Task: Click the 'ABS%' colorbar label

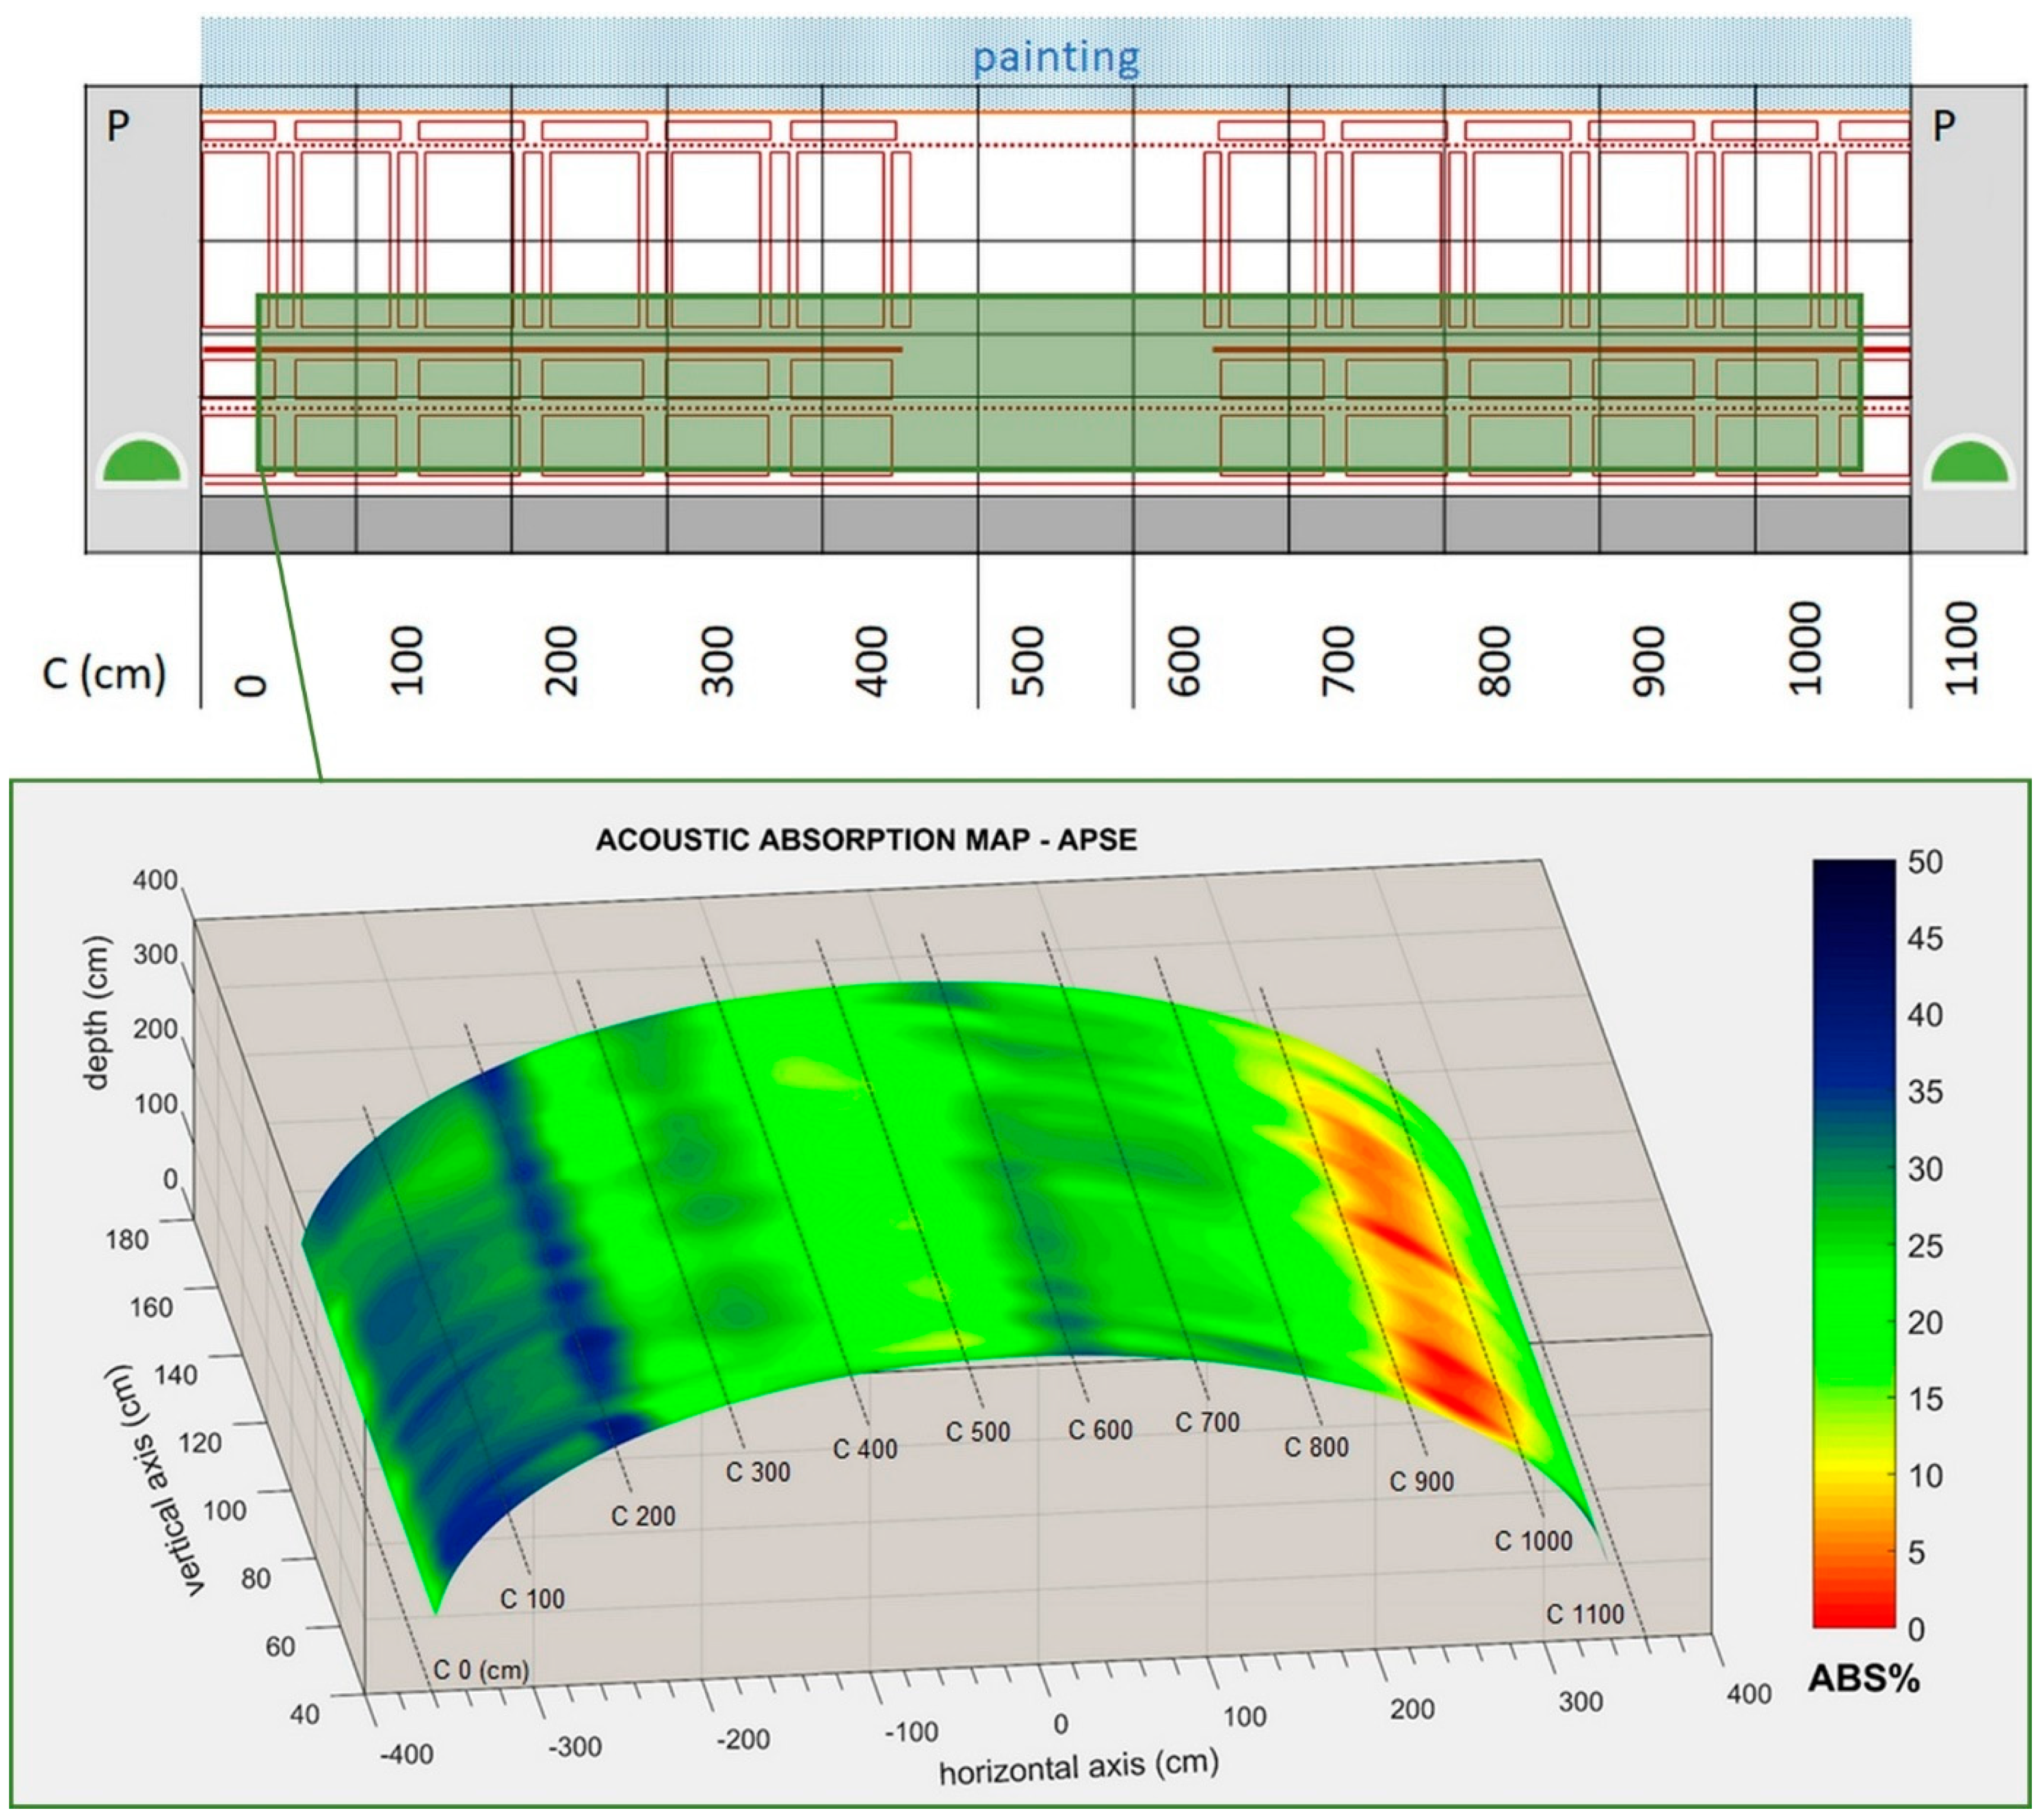Action: (x=1864, y=1679)
